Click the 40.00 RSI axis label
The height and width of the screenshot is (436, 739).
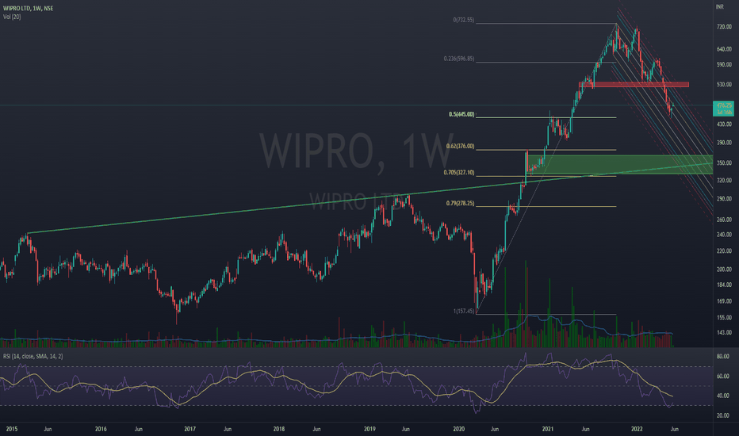pos(723,396)
